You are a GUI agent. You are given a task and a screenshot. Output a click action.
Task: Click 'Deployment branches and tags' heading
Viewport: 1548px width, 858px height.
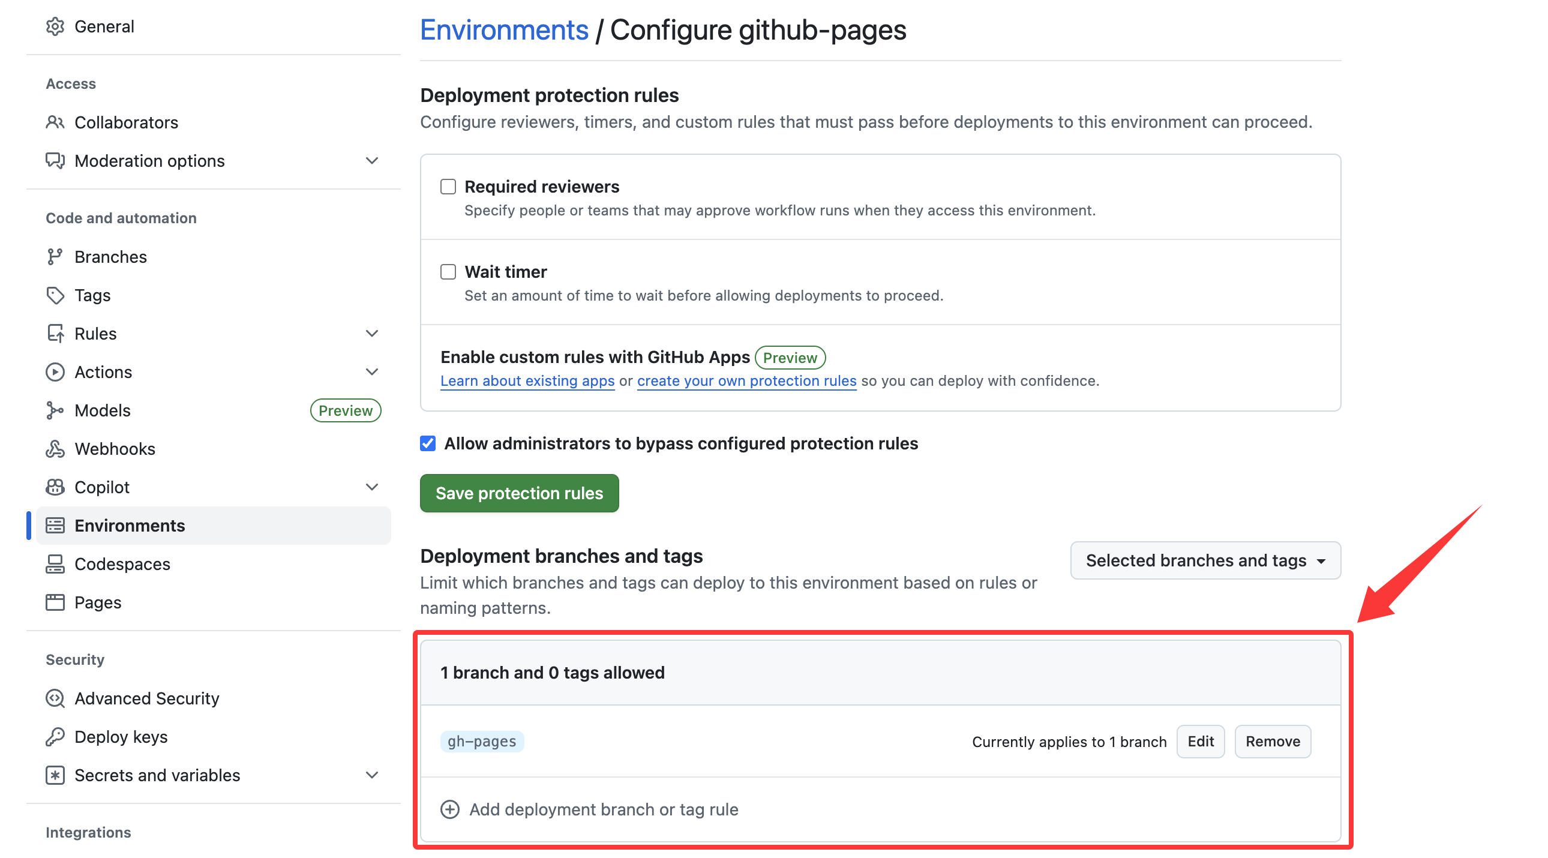tap(561, 557)
